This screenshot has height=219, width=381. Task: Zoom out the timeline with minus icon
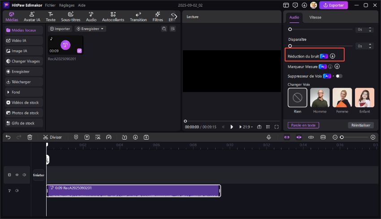pyautogui.click(x=335, y=137)
